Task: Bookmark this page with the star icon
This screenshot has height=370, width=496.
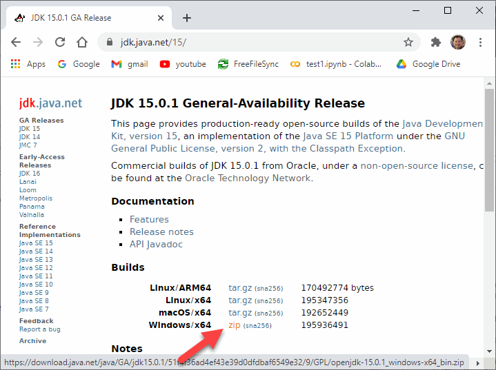Action: [x=408, y=42]
